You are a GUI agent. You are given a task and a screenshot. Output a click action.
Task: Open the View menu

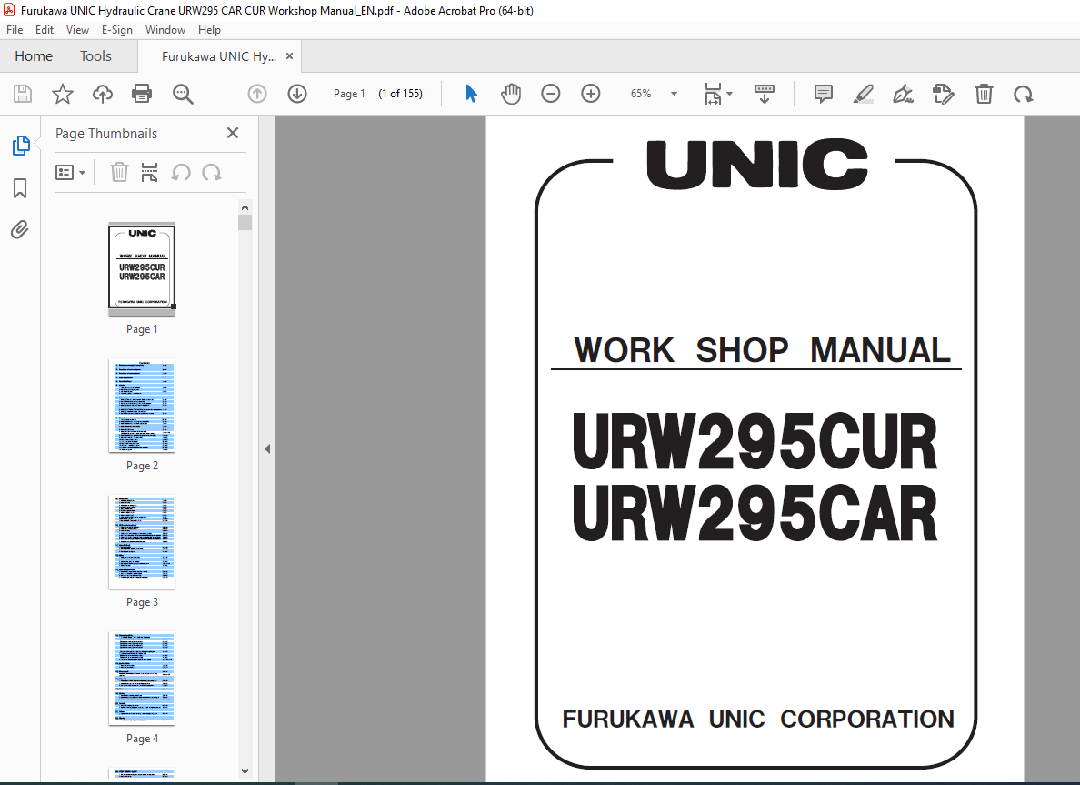(77, 30)
